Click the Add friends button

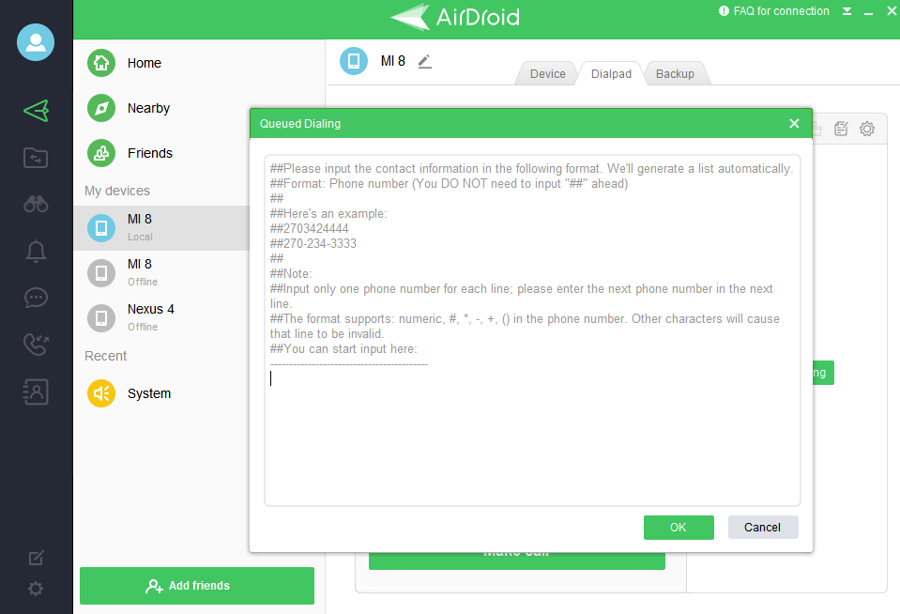(x=197, y=585)
